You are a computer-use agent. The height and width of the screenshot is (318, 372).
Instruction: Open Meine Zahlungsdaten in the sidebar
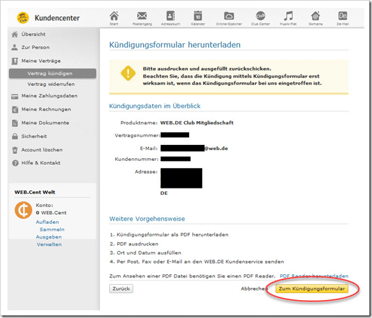point(49,96)
